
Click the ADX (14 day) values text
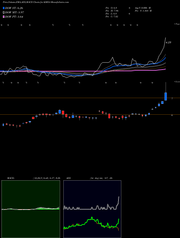point(101,178)
